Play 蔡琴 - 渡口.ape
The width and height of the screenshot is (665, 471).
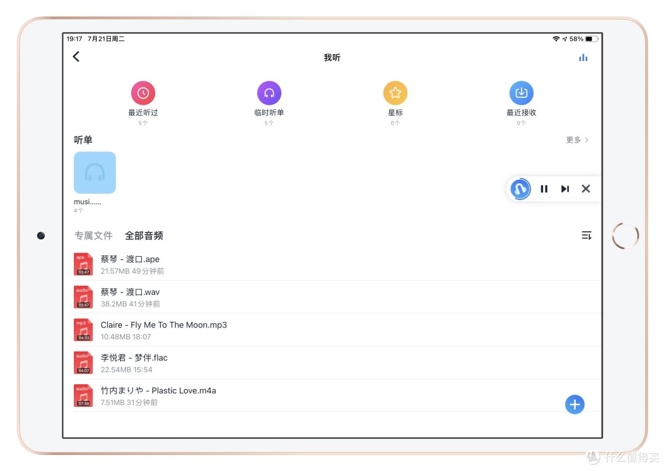point(337,264)
